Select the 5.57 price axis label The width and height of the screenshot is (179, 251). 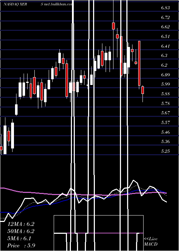165,123
